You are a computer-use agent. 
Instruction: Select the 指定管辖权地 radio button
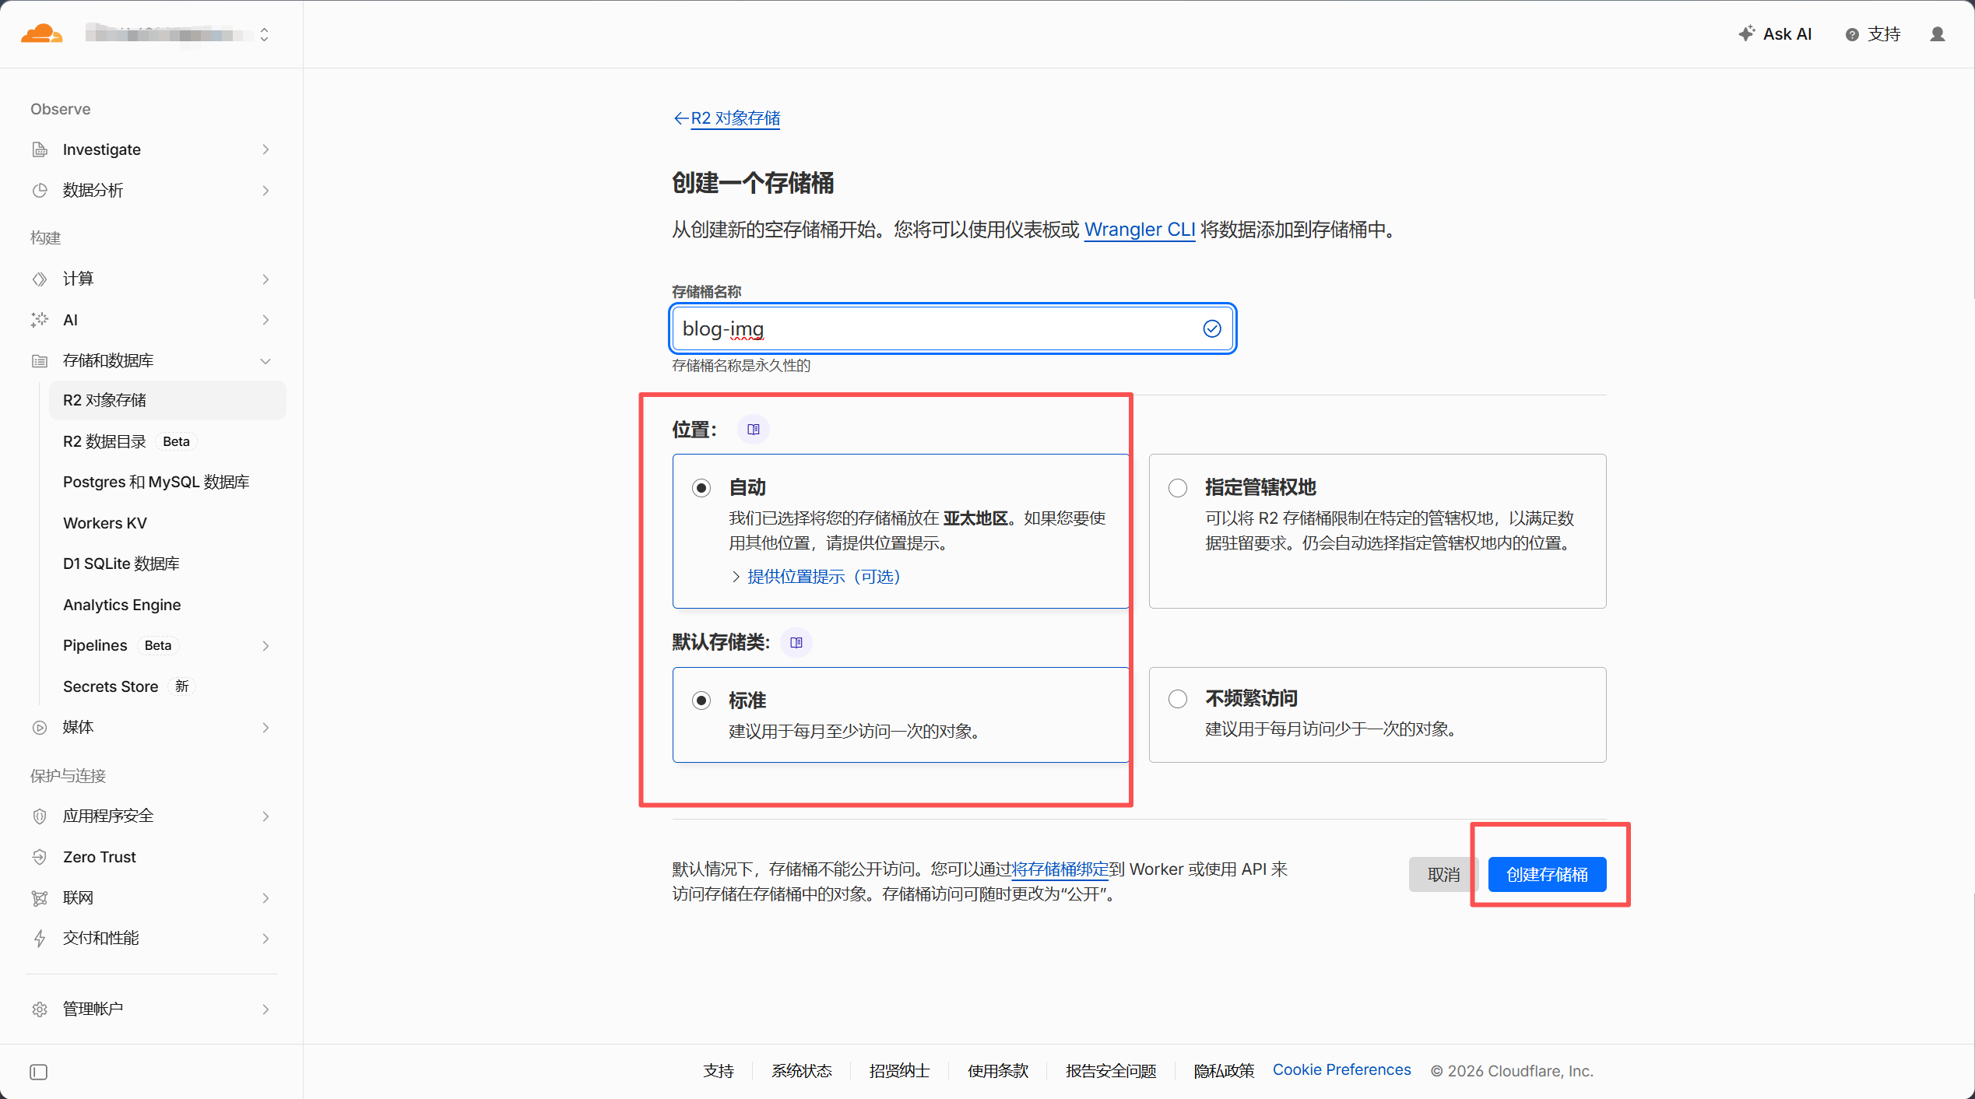point(1178,488)
